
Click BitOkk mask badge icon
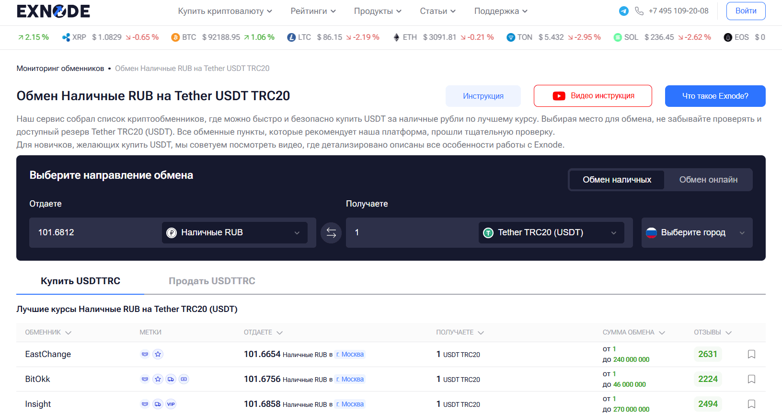pyautogui.click(x=145, y=379)
